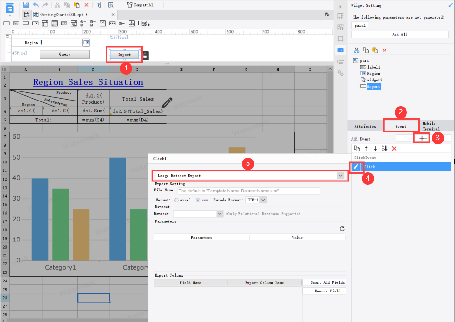
Task: Copy the event using the copy icon
Action: (357, 149)
